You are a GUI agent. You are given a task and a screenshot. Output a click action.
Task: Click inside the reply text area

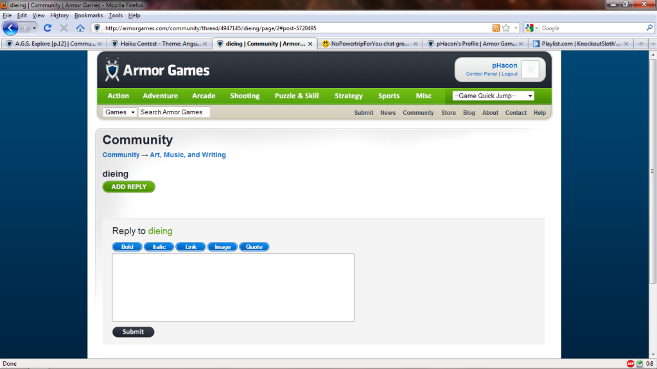click(233, 287)
